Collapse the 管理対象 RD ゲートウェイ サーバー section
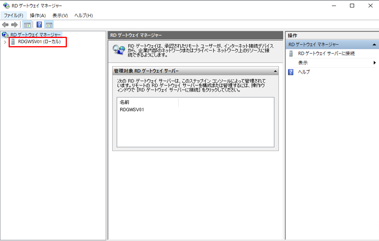This screenshot has height=241, width=379. tap(275, 71)
